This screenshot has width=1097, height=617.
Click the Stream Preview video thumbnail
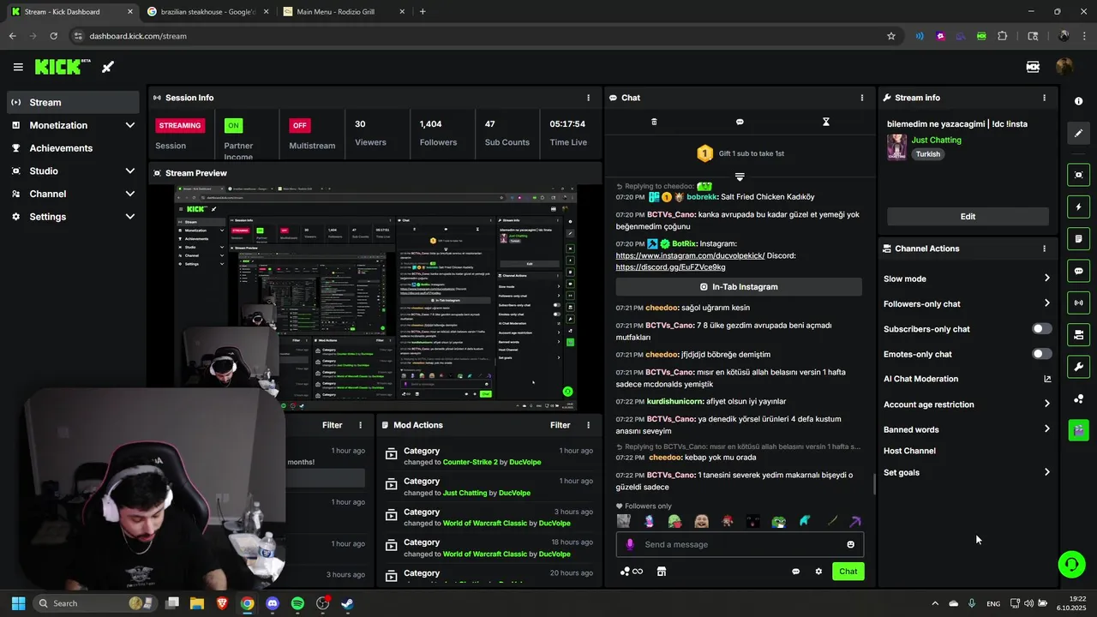tap(375, 298)
